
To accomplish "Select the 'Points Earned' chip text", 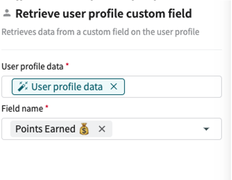I will click(x=45, y=129).
